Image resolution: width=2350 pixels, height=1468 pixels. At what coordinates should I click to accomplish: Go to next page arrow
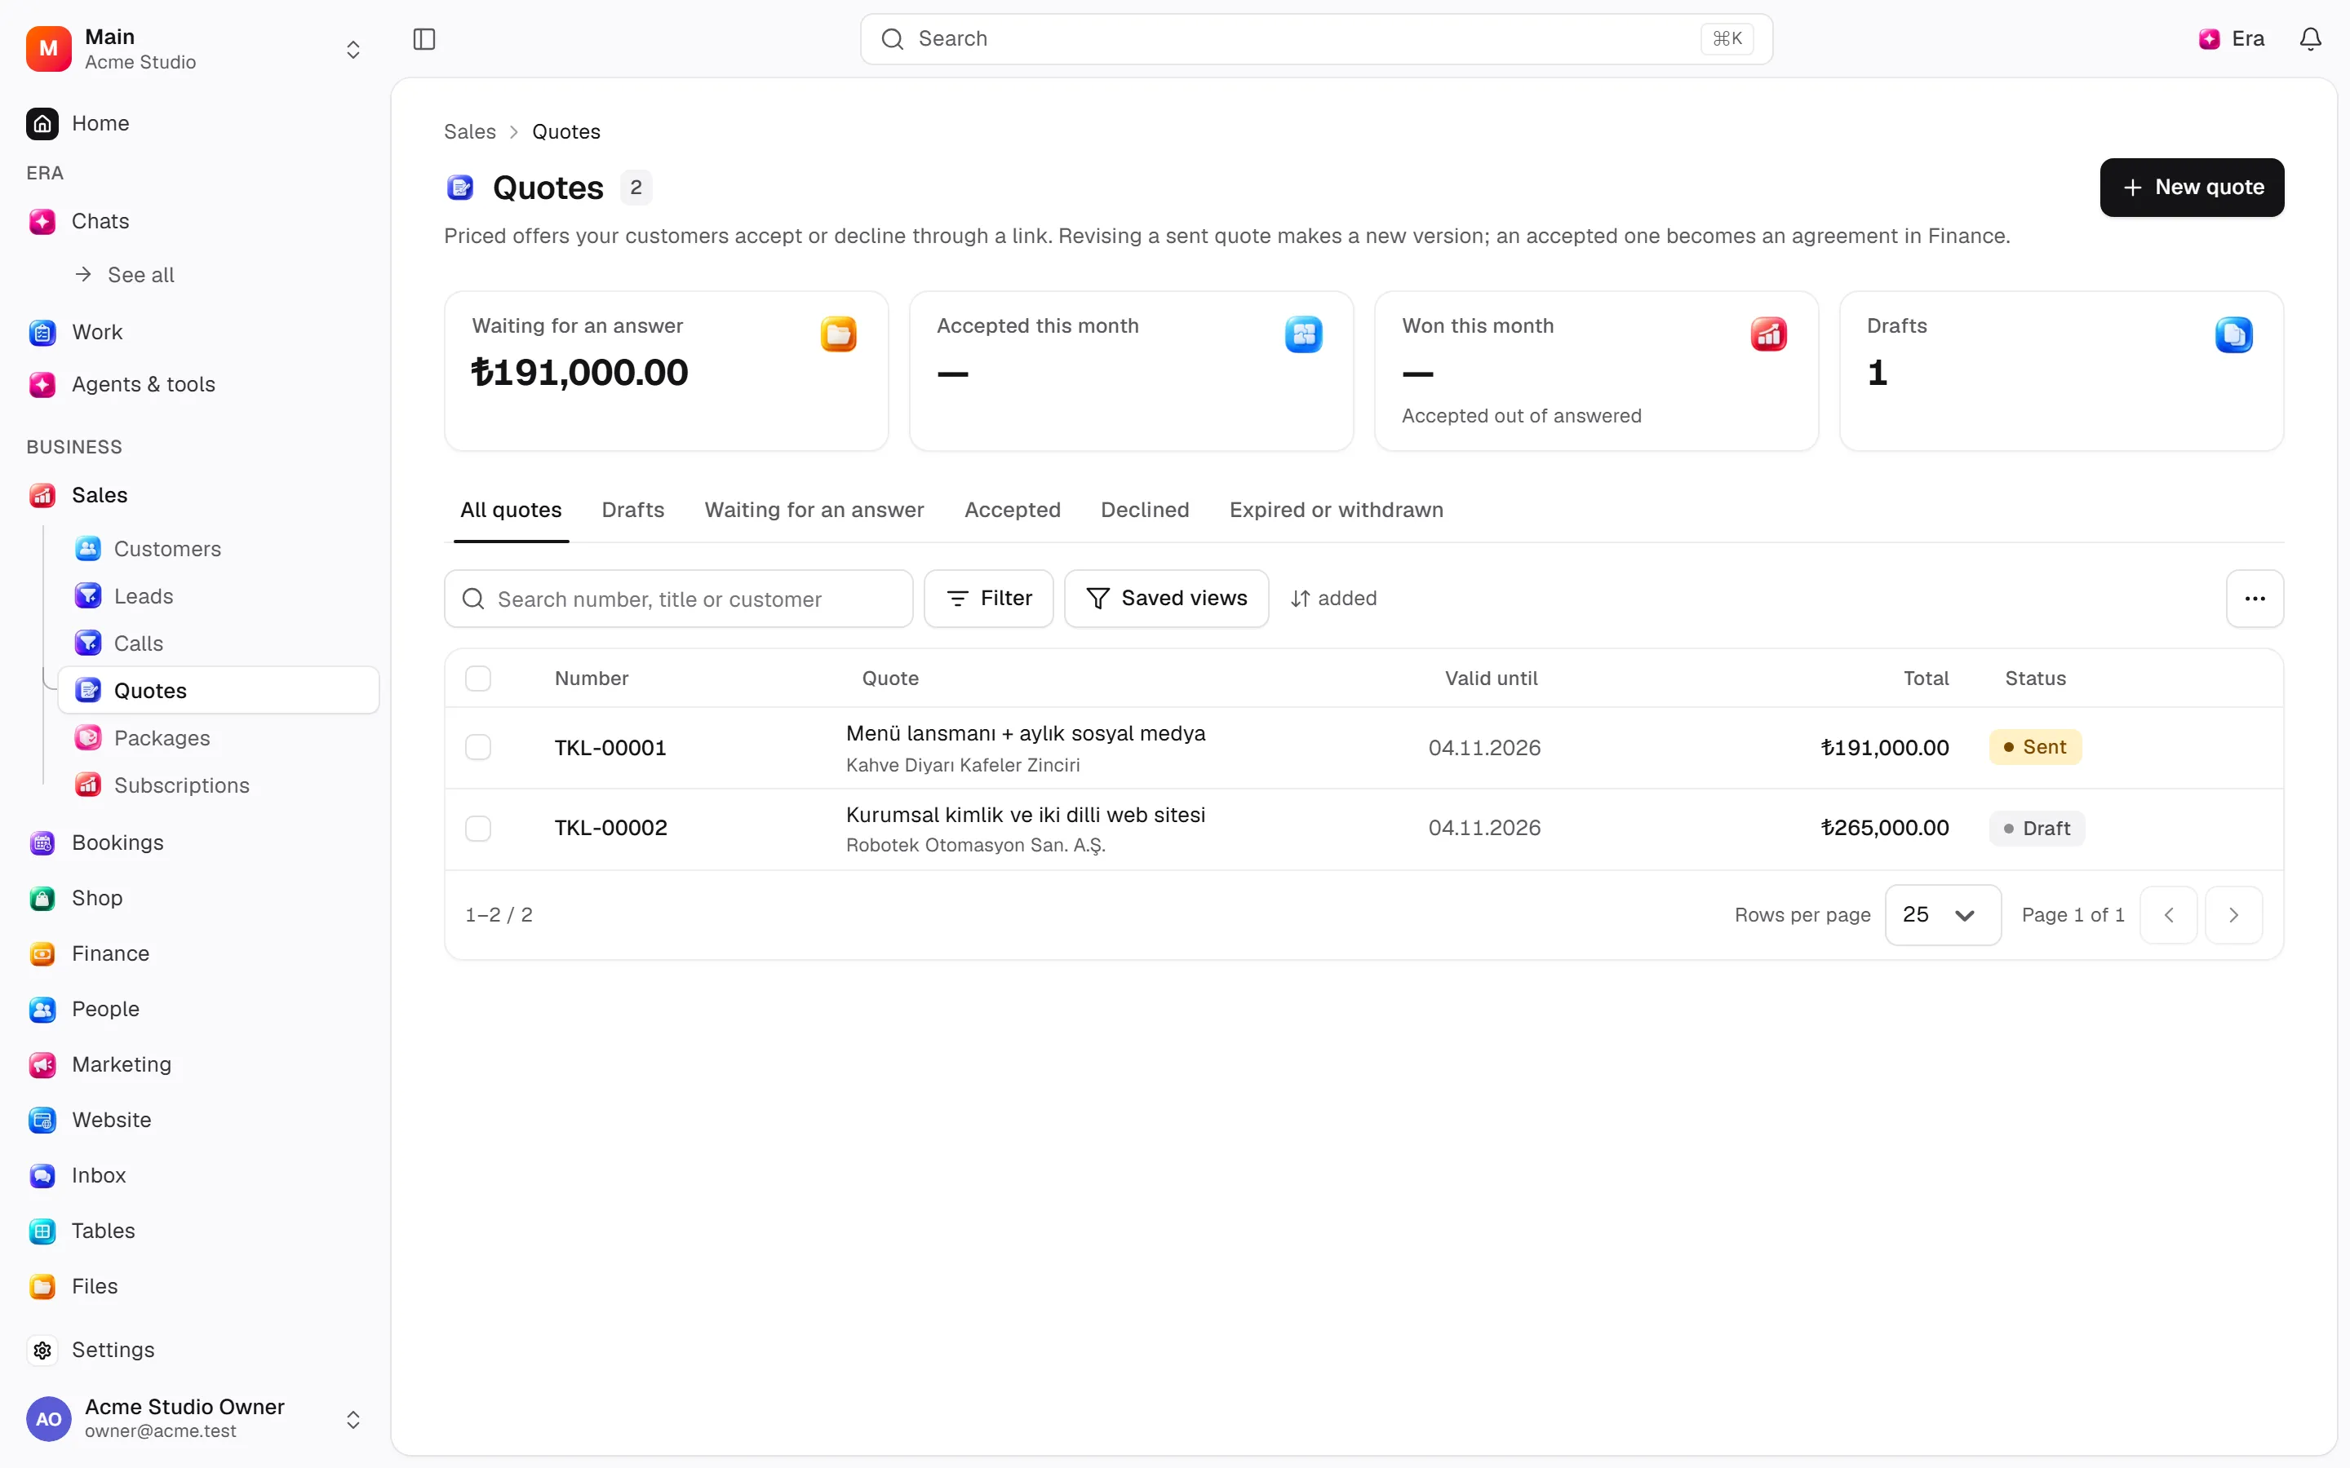tap(2233, 914)
